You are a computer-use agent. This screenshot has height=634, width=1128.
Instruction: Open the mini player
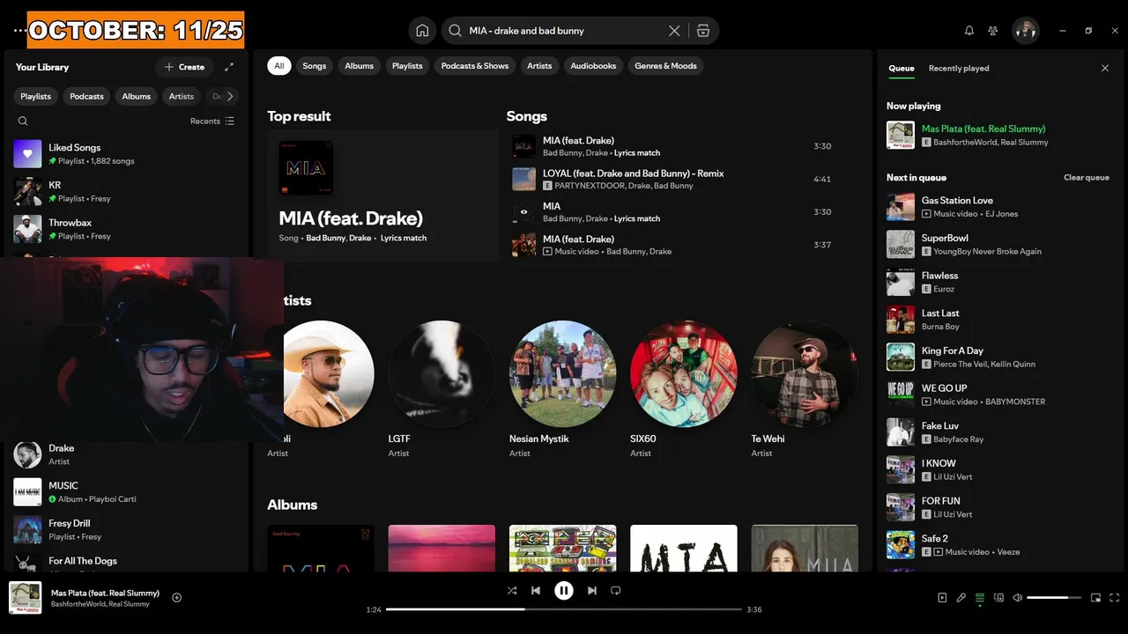1095,598
